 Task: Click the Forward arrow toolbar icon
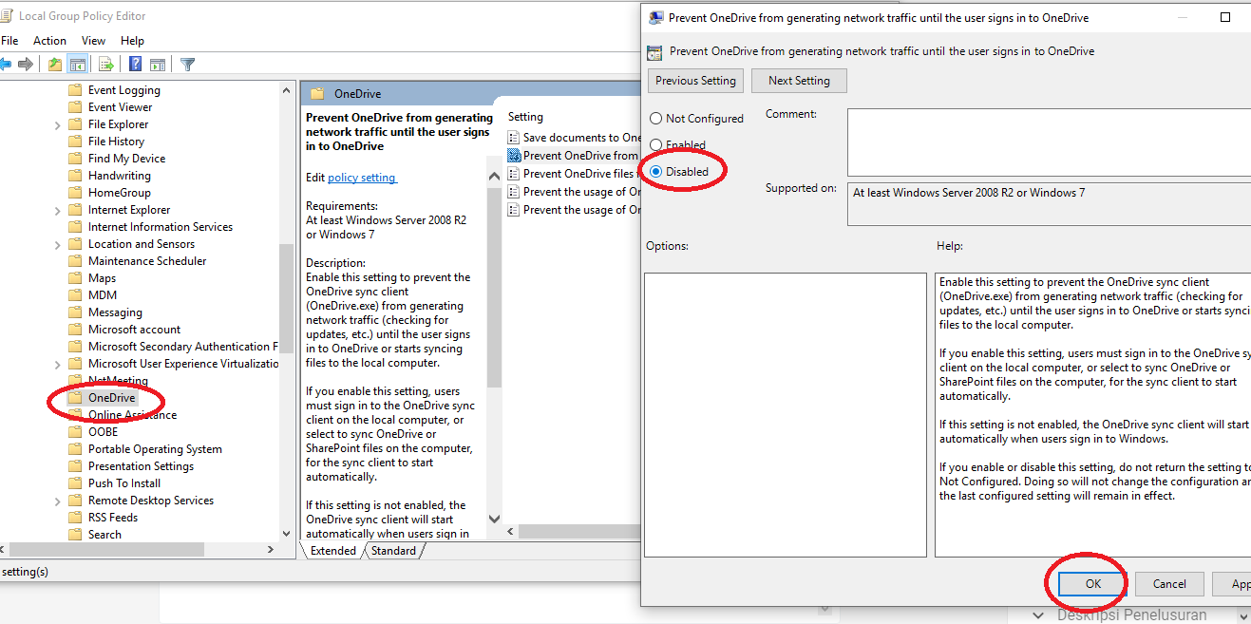click(x=26, y=65)
